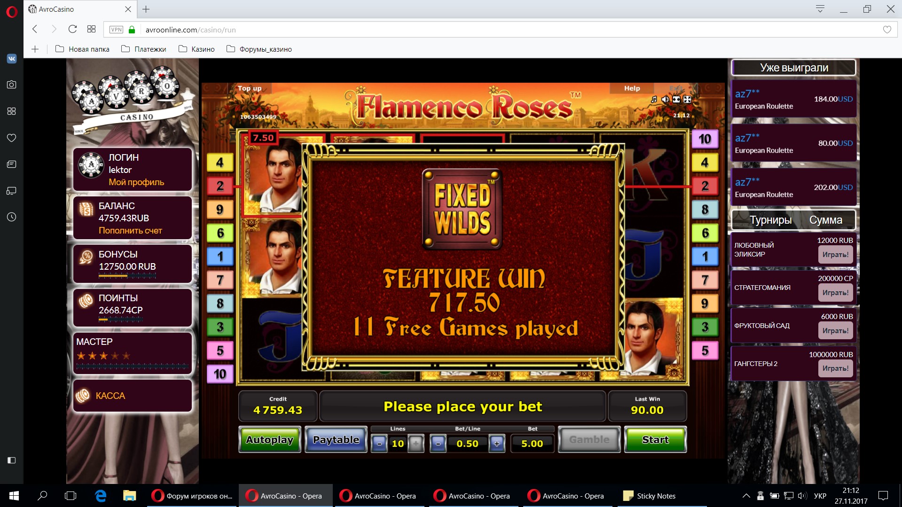Toggle the game music note icon

point(654,99)
